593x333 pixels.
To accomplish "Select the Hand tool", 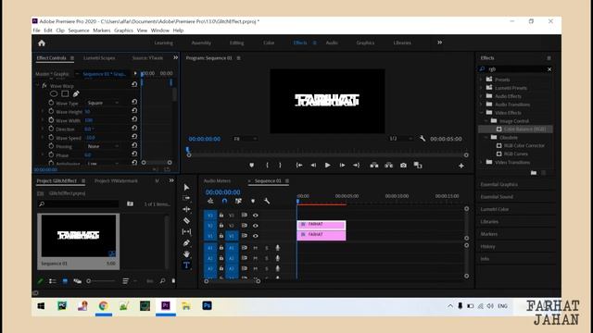I will pyautogui.click(x=186, y=253).
